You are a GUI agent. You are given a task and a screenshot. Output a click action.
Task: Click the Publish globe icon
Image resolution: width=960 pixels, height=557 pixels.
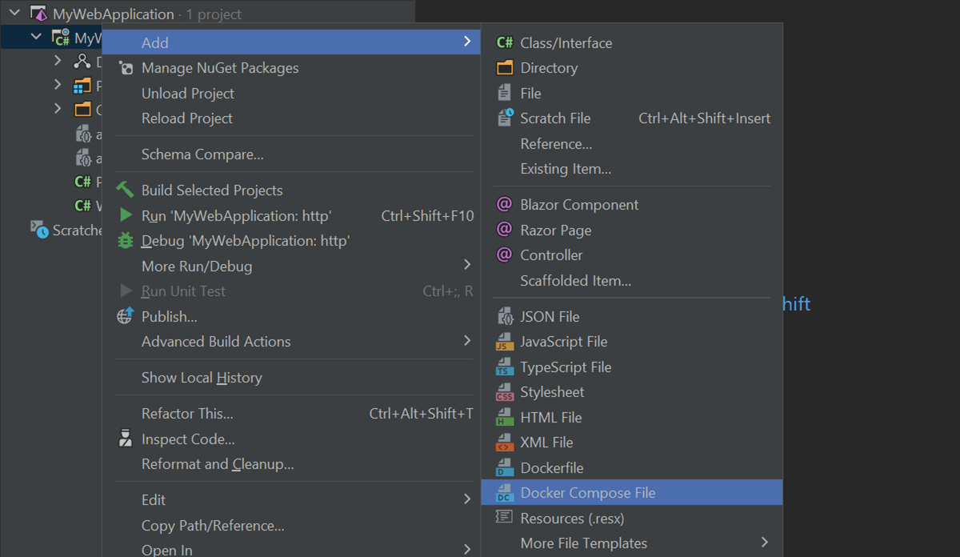tap(125, 317)
